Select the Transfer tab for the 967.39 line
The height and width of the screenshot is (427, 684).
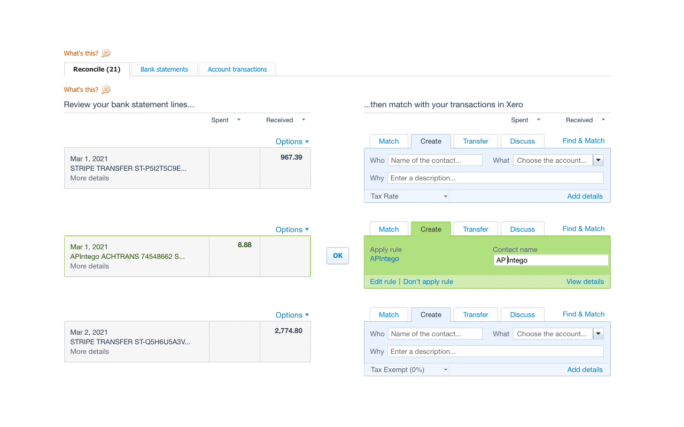point(476,141)
